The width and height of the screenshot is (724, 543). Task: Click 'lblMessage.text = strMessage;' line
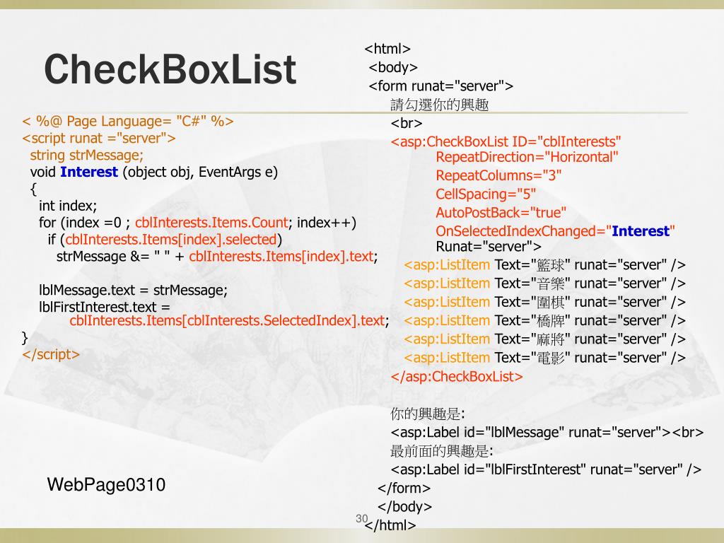coord(134,291)
